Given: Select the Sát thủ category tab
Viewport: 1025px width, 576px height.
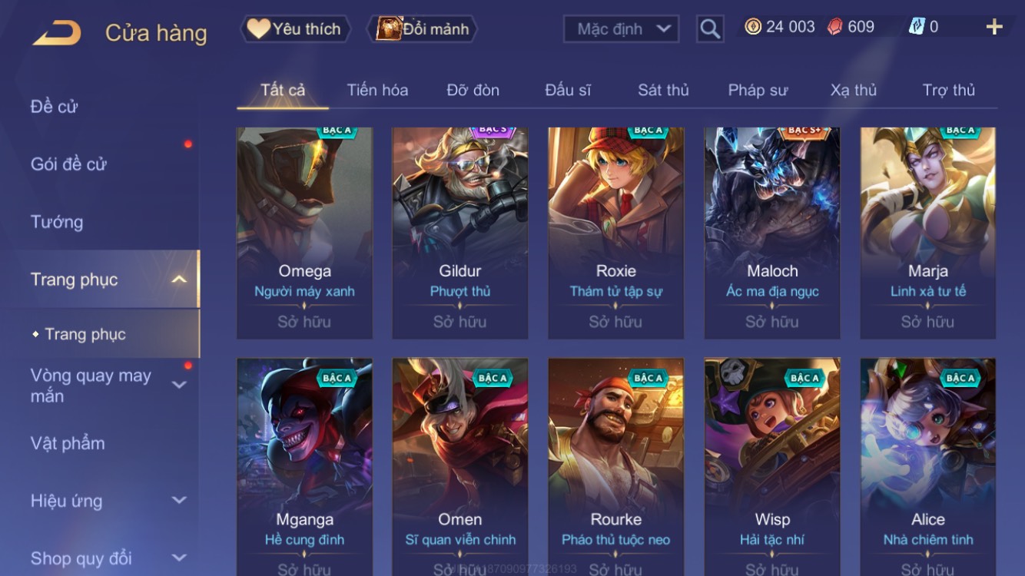Looking at the screenshot, I should [x=663, y=90].
